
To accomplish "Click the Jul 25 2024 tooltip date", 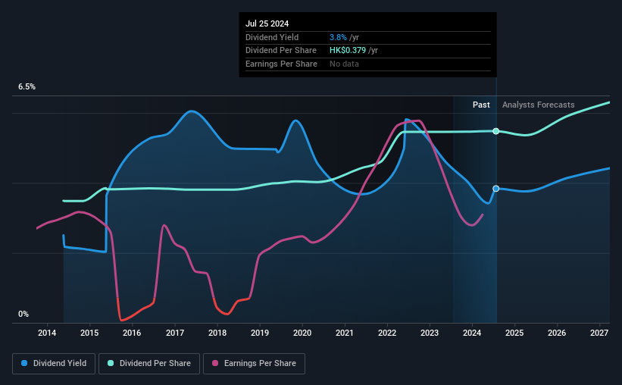I will click(x=267, y=23).
